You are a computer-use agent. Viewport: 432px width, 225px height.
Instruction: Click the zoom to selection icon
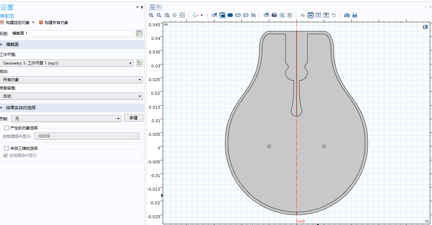(175, 15)
